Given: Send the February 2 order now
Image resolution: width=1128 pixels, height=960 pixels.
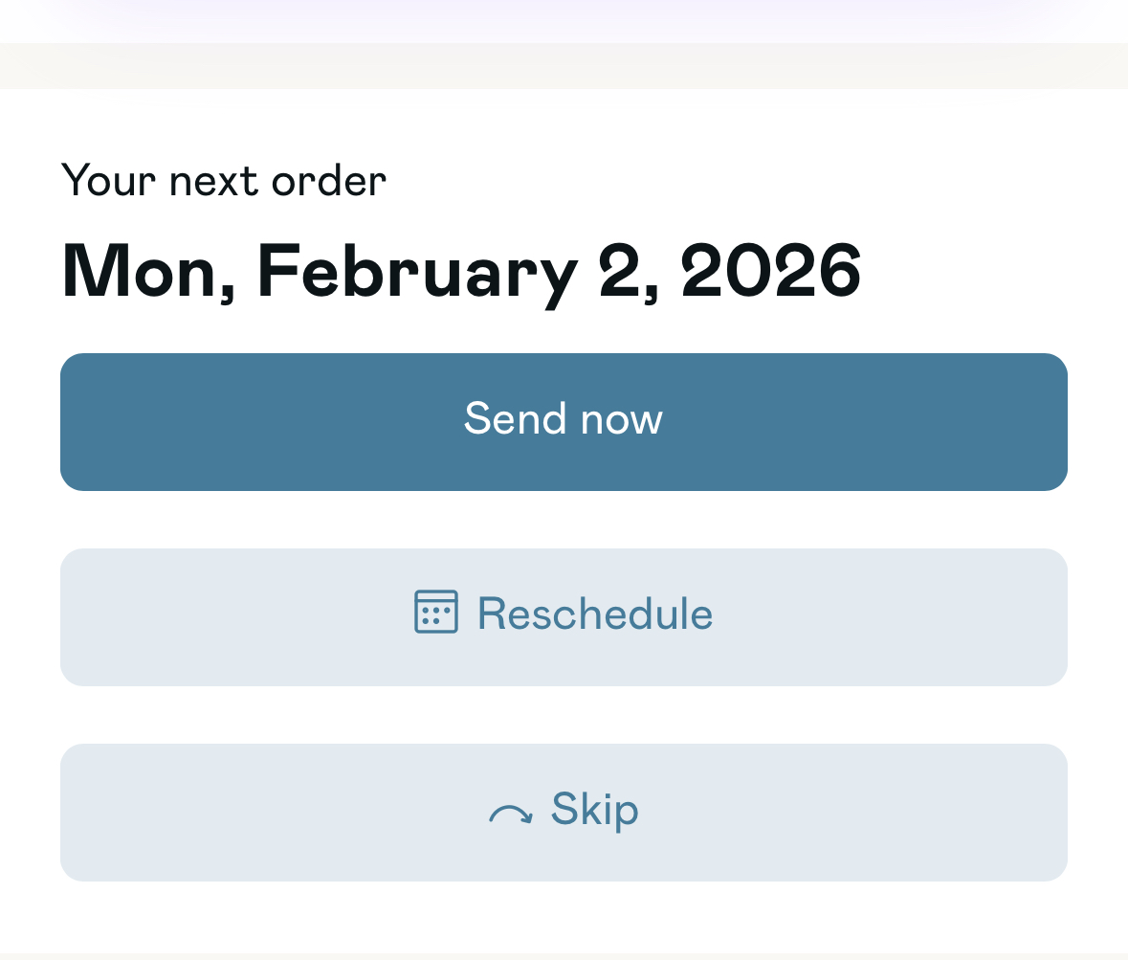Looking at the screenshot, I should pyautogui.click(x=564, y=421).
